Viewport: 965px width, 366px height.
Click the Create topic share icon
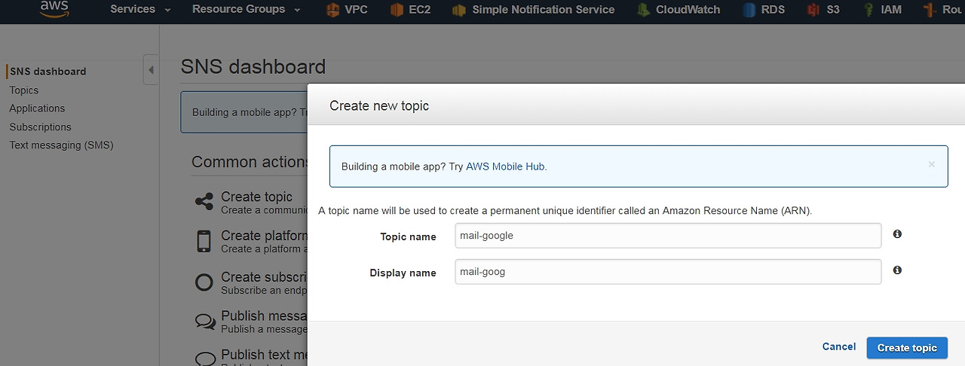tap(204, 202)
